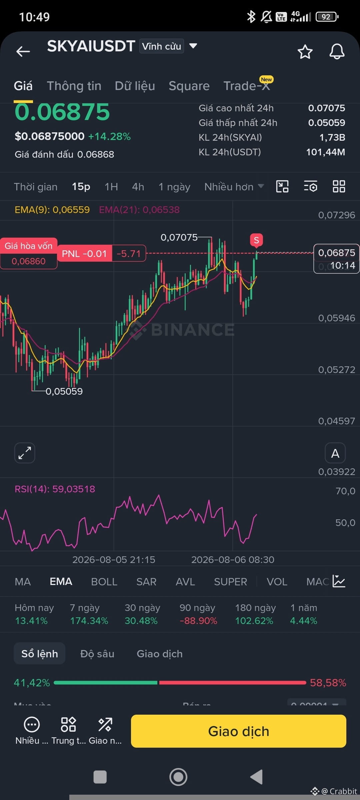Switch to Giá tab

23,86
